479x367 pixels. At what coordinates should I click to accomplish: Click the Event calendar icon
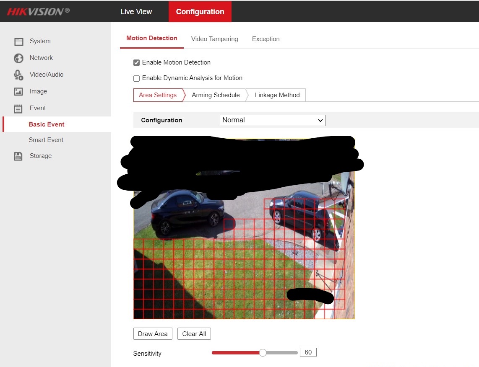(18, 109)
